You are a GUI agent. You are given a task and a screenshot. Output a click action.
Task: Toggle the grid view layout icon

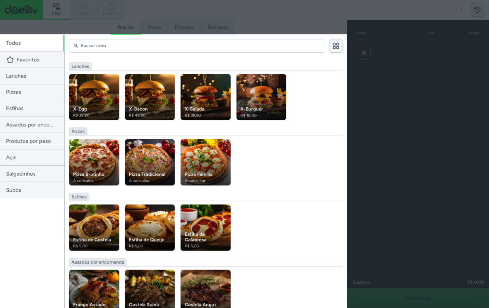coord(336,46)
